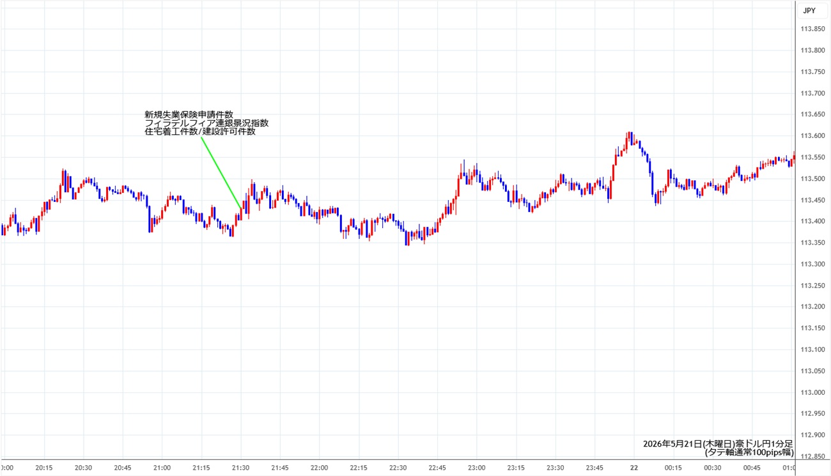Viewport: 831px width, 476px height.
Task: Click the JPY currency label on the price axis
Action: [x=809, y=11]
